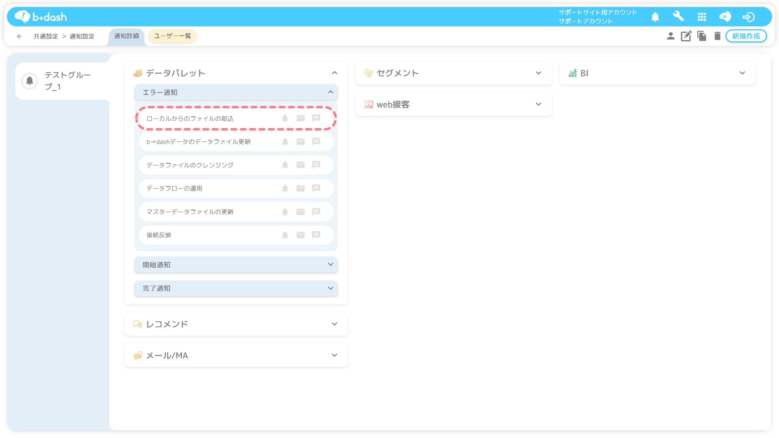Open the wrench settings icon in the header

click(678, 17)
